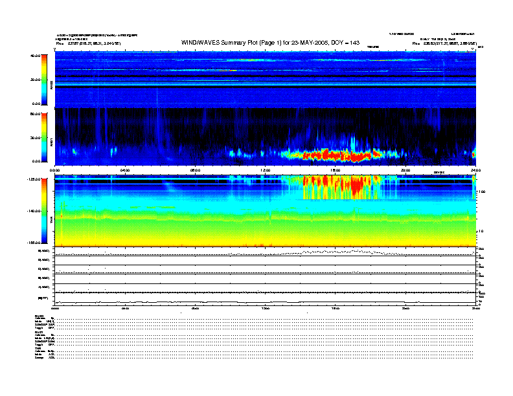Image resolution: width=513 pixels, height=396 pixels.
Task: Click the TNR header in status table
Action: point(38,348)
